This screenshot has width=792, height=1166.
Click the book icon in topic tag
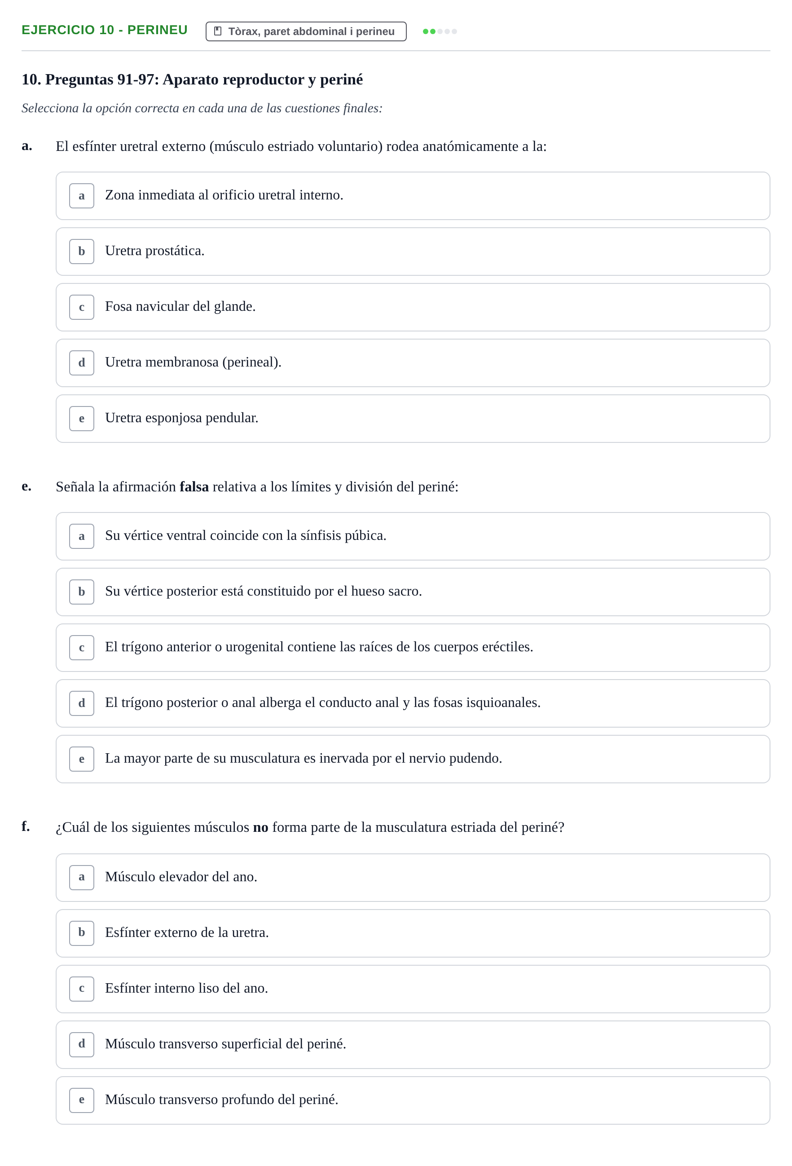[x=218, y=31]
